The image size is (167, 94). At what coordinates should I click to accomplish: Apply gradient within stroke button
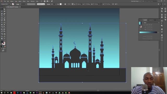pos(147,25)
